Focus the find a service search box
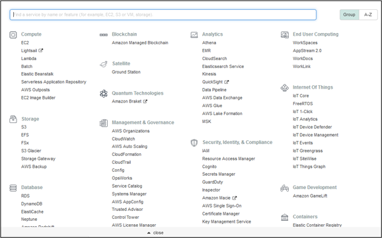The height and width of the screenshot is (238, 382). [x=163, y=15]
